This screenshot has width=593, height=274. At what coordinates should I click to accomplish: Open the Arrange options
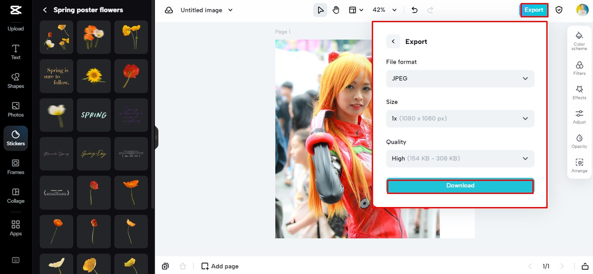579,165
